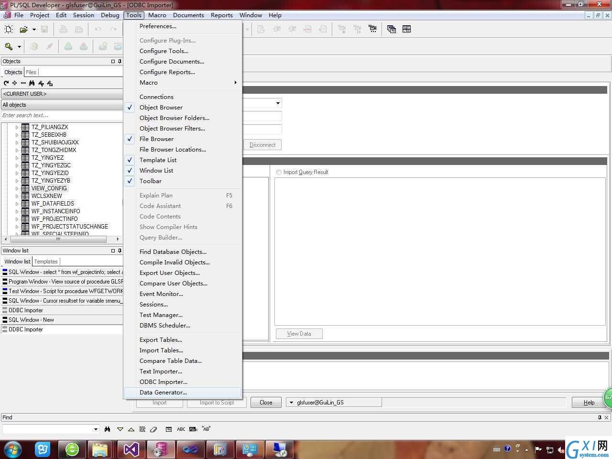Viewport: 612px width, 459px height.
Task: Select Find Database Objects menu entry
Action: pyautogui.click(x=183, y=252)
